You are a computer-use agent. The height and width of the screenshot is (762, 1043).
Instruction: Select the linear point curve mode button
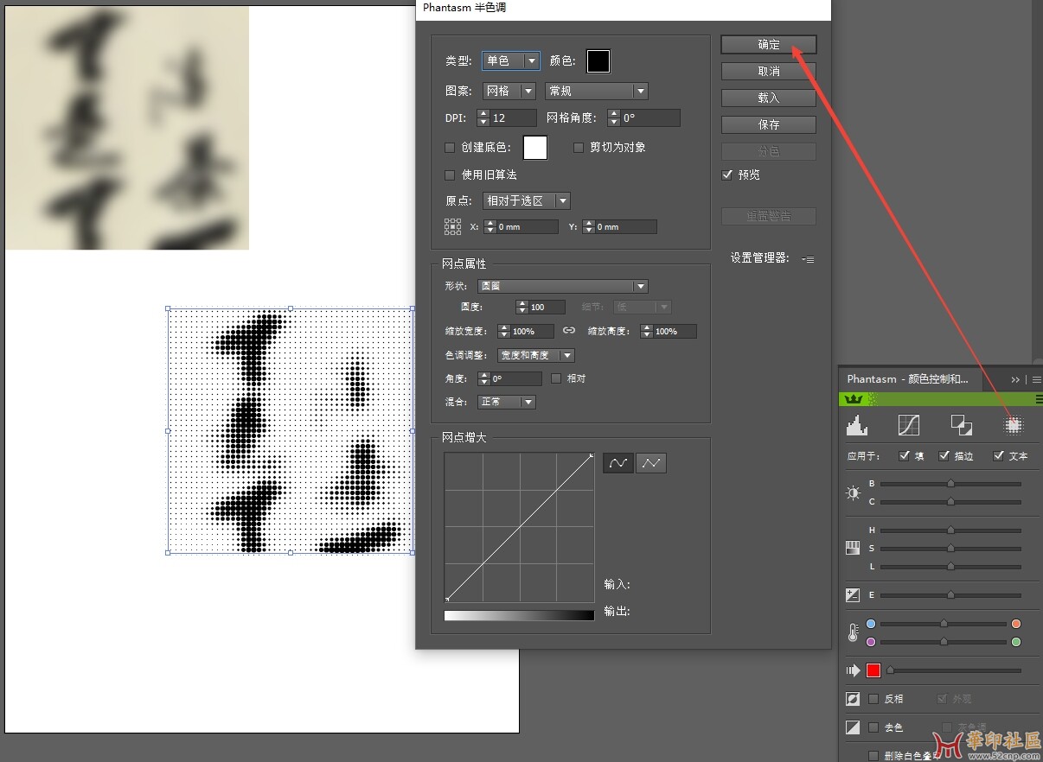tap(651, 463)
